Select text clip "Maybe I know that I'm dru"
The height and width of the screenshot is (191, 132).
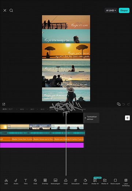[22, 139]
